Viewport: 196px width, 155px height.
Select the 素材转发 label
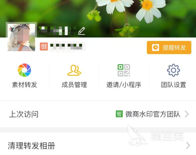[x=25, y=85]
